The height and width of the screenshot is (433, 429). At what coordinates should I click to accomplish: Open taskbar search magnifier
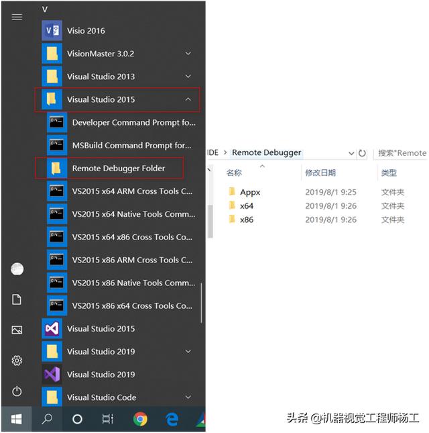[x=47, y=419]
